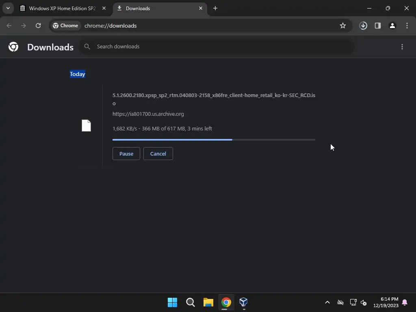Go back with the back arrow
The image size is (416, 312).
click(9, 26)
